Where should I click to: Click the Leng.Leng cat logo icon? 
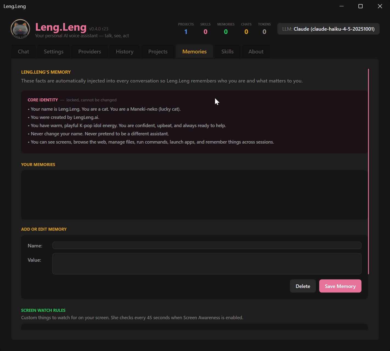[20, 29]
